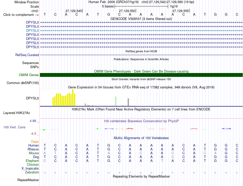This screenshot has width=243, height=186.
Task: Open the 'H3K27Ac Mark' ENCODE track title
Action: pos(141,109)
